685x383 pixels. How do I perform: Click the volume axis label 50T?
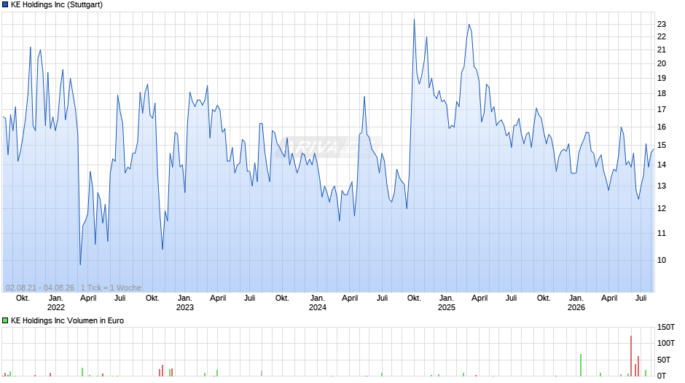pyautogui.click(x=664, y=360)
